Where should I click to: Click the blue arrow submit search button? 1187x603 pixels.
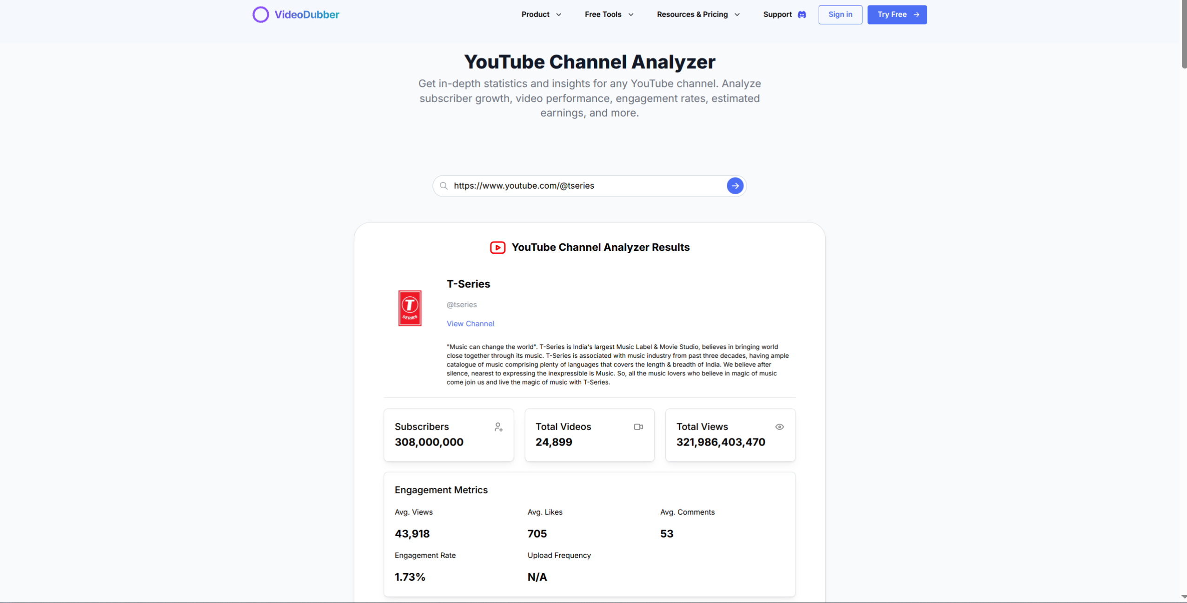(x=735, y=186)
